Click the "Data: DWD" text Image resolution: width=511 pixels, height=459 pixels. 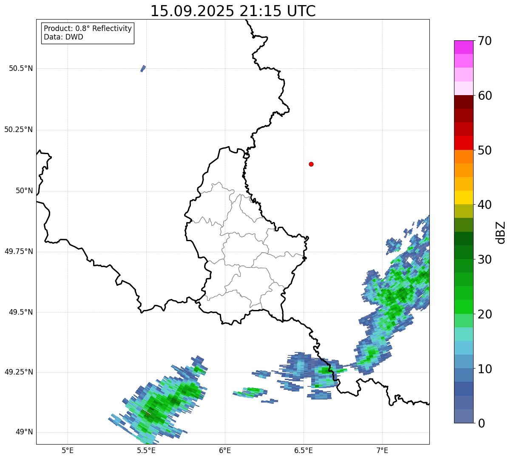coord(63,37)
